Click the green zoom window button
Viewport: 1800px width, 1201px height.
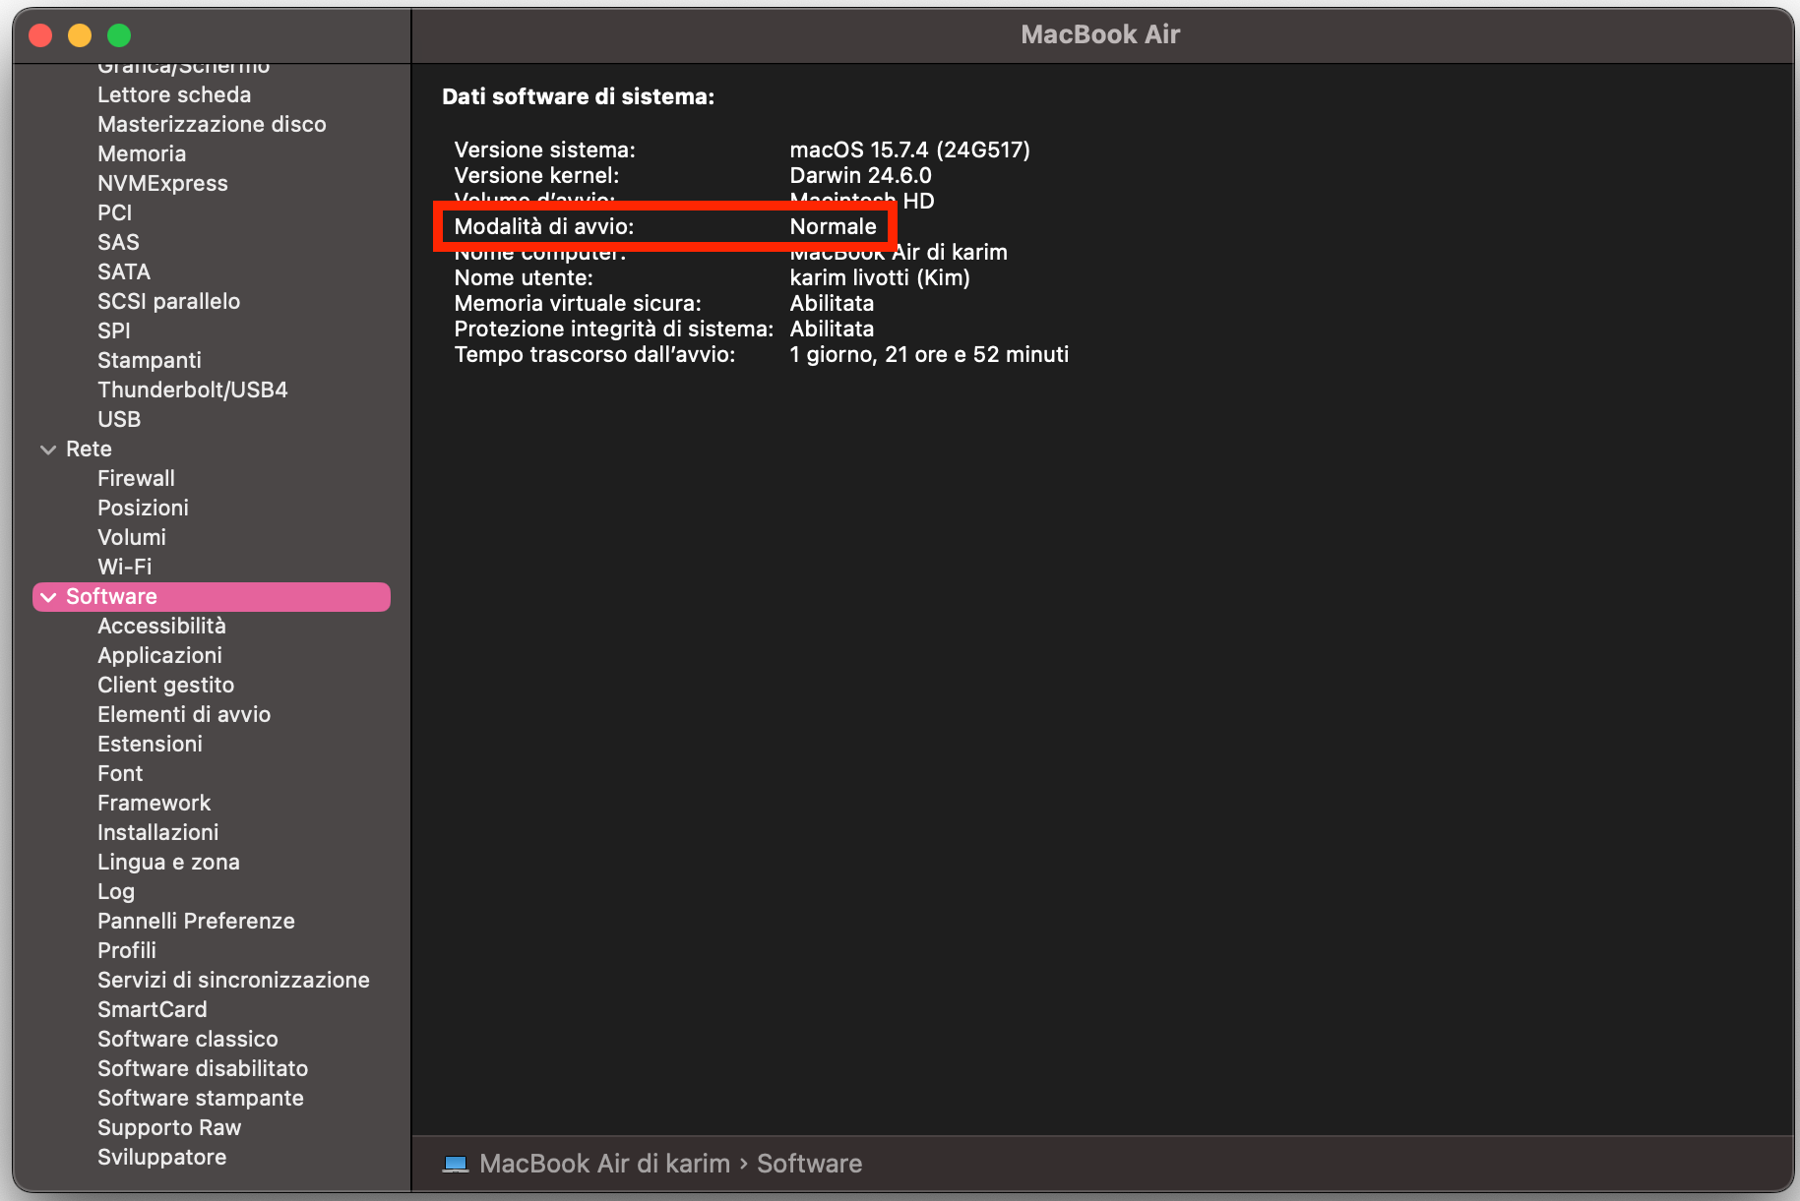coord(119,35)
